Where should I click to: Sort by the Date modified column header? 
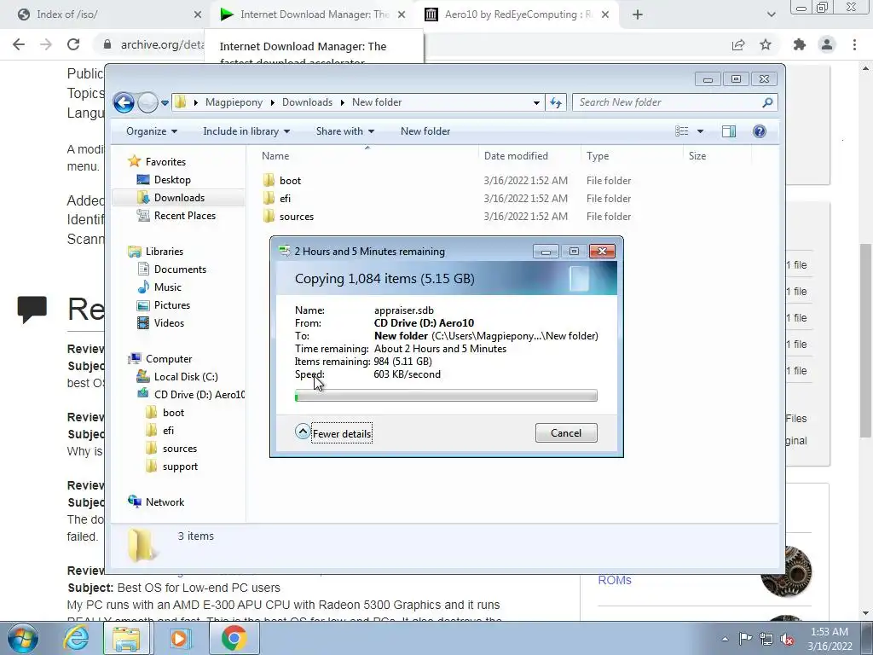tap(529, 156)
